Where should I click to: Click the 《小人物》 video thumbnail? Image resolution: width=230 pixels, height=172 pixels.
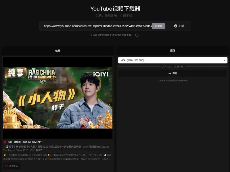(x=58, y=98)
